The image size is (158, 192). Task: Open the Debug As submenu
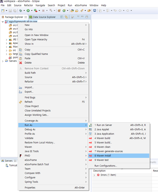[x=53, y=130]
